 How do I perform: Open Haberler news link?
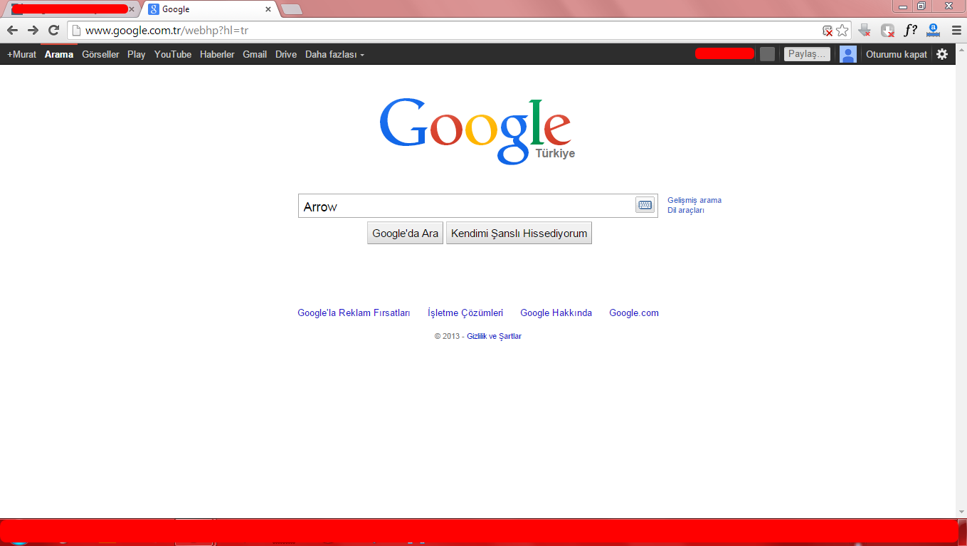(217, 54)
